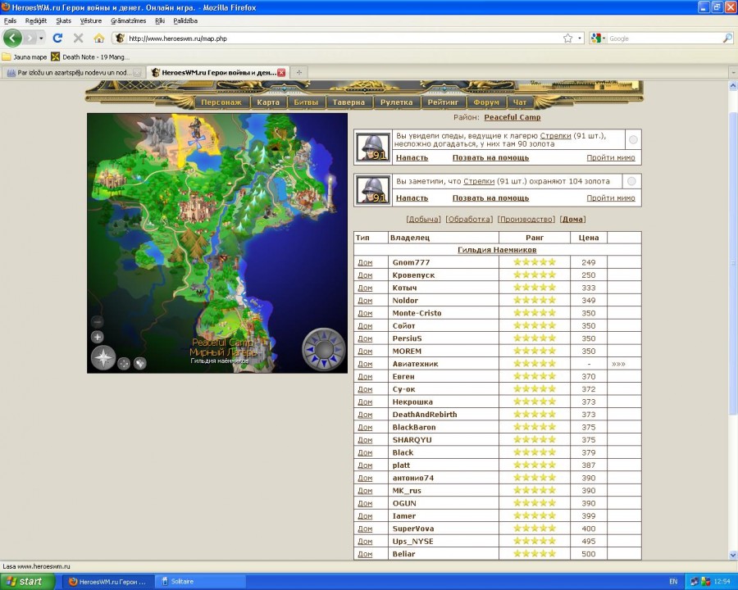This screenshot has height=590, width=738.
Task: Open the Vēsture menu
Action: point(91,20)
